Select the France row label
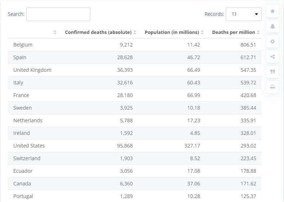Image resolution: width=284 pixels, height=202 pixels. click(x=21, y=95)
